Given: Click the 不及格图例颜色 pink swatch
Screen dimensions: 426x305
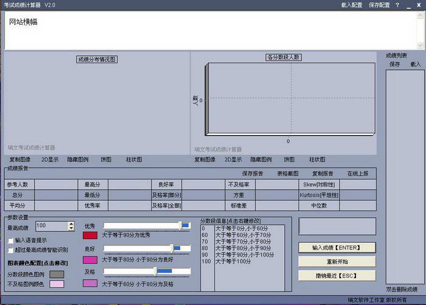Looking at the screenshot, I should pyautogui.click(x=57, y=284).
